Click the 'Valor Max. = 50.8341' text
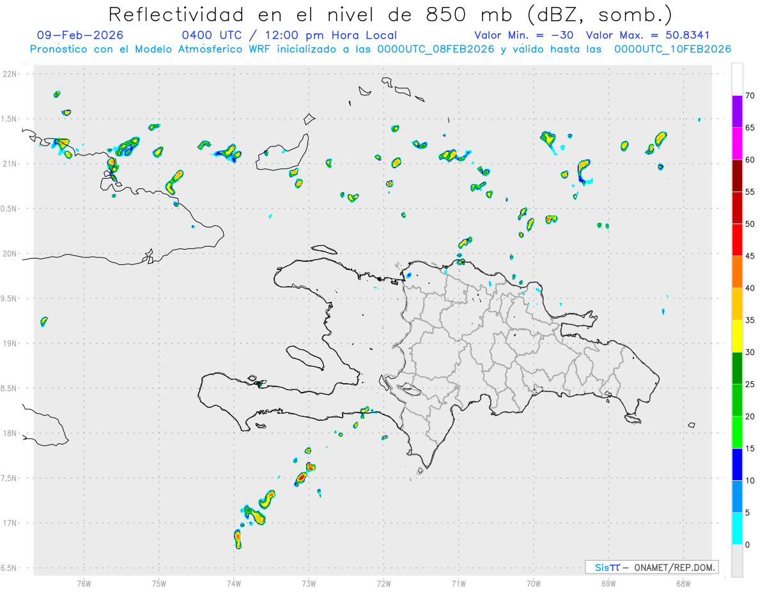767x592 pixels. tap(647, 36)
